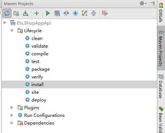
Task: Click the gear icon beside deploy
Action: click(x=27, y=100)
